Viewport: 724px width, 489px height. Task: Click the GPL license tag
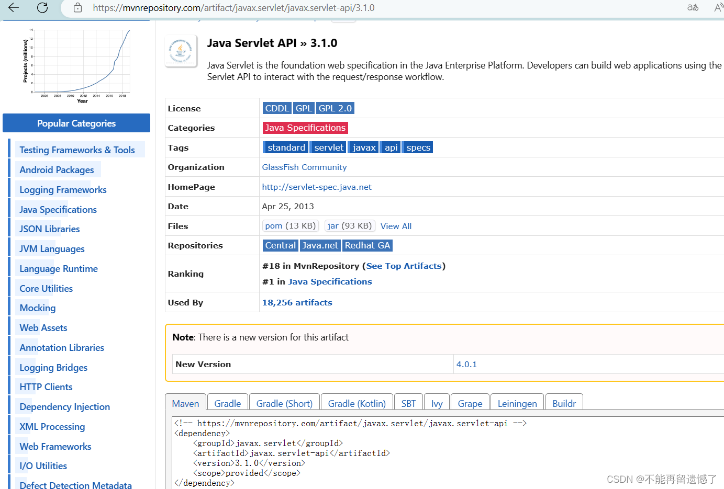pos(304,108)
